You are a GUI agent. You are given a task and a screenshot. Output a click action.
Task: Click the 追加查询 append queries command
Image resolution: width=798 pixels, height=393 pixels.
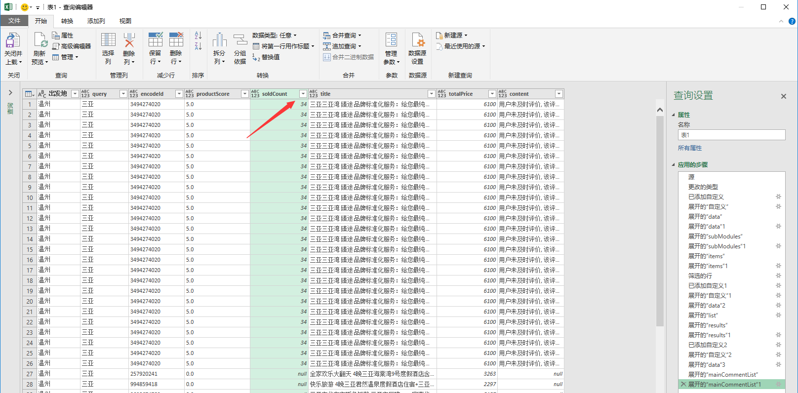click(342, 46)
